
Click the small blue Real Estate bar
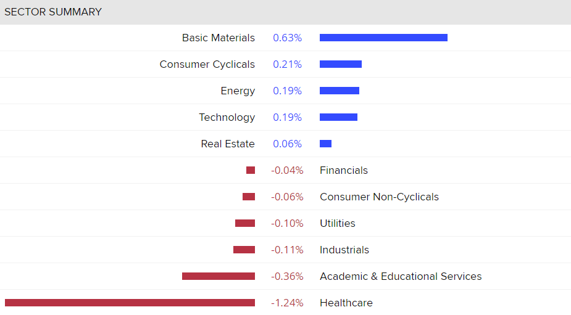click(325, 144)
